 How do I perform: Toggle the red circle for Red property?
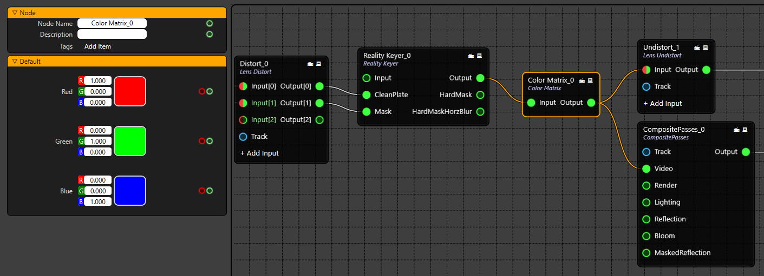pos(202,92)
